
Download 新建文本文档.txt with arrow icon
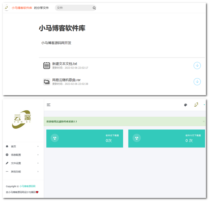pos(197,65)
